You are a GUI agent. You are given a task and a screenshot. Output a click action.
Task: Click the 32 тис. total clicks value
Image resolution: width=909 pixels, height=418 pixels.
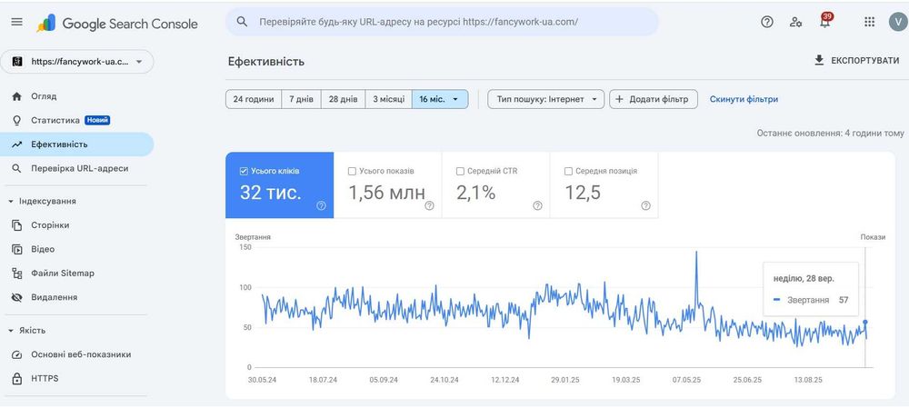click(x=271, y=193)
